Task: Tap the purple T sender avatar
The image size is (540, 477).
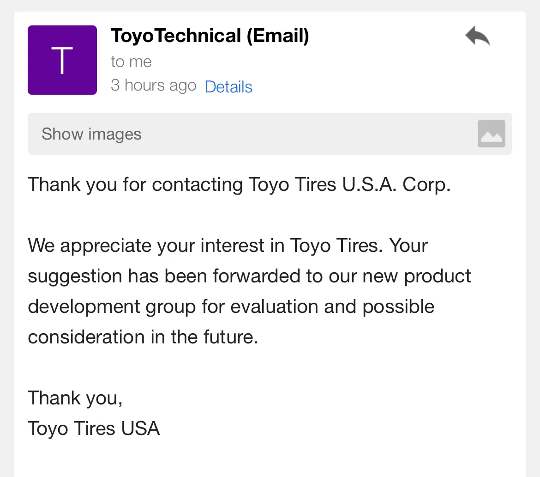Action: click(62, 60)
